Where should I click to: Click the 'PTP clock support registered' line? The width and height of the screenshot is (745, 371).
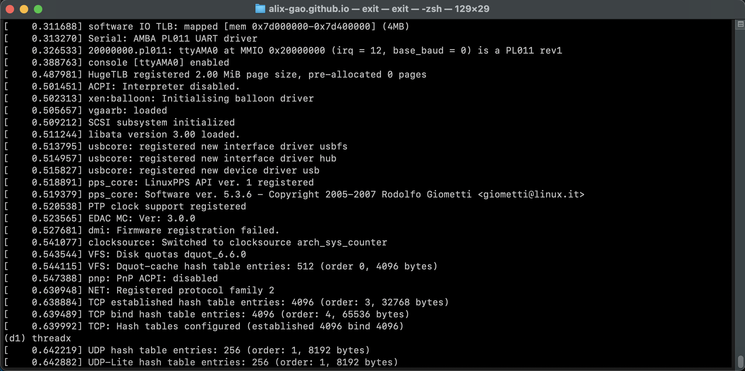[x=125, y=206]
